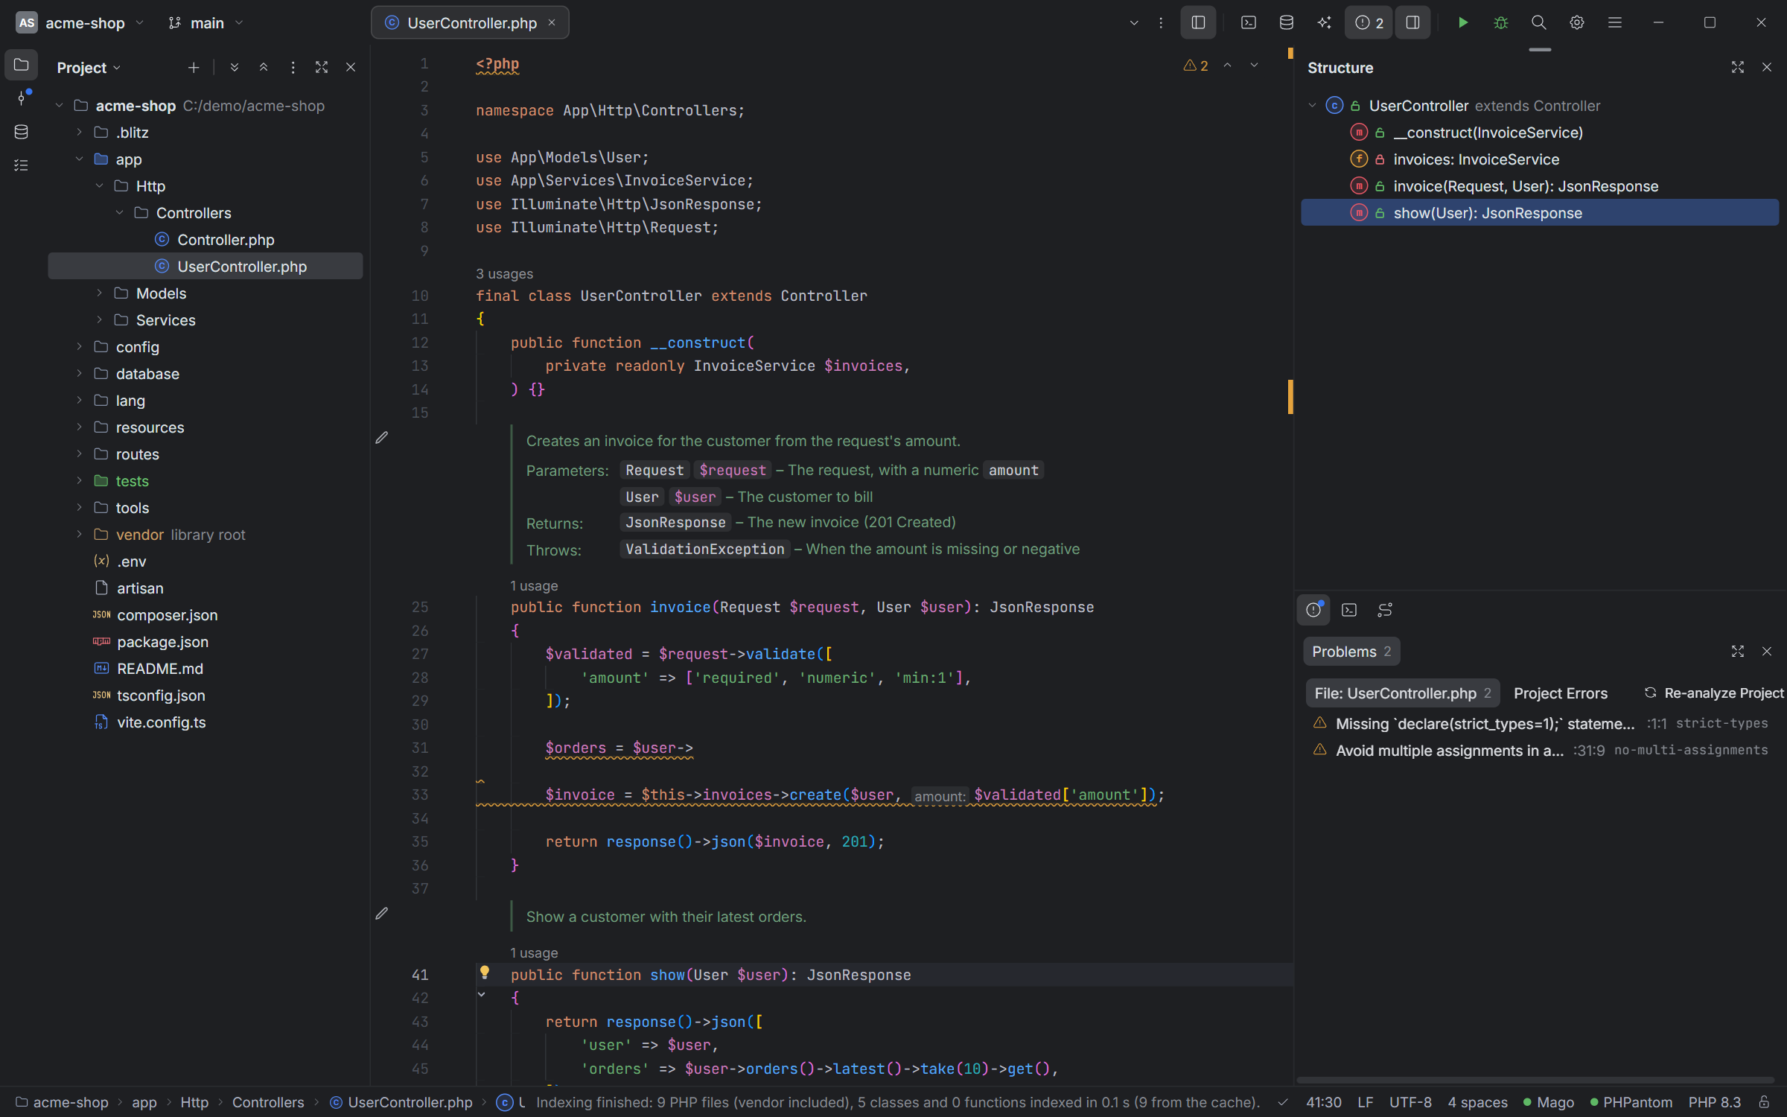Switch to the Project Errors tab

pos(1561,693)
